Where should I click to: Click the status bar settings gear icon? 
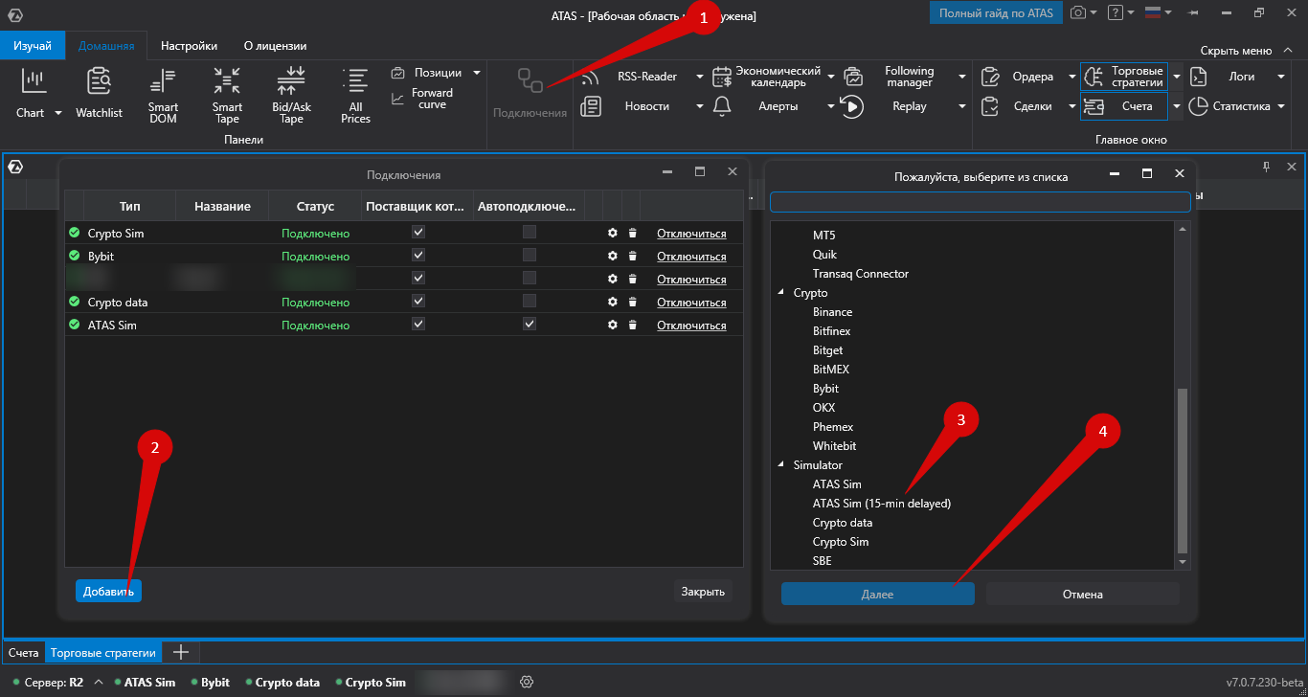(x=526, y=682)
